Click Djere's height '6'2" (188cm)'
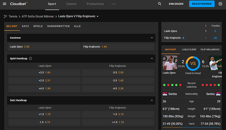This screenshot has width=226, height=130. [x=171, y=109]
